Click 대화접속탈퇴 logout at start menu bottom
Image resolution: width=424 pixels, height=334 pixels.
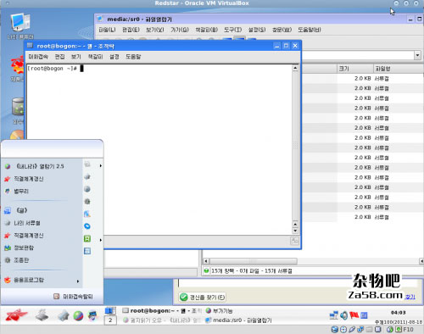point(73,297)
